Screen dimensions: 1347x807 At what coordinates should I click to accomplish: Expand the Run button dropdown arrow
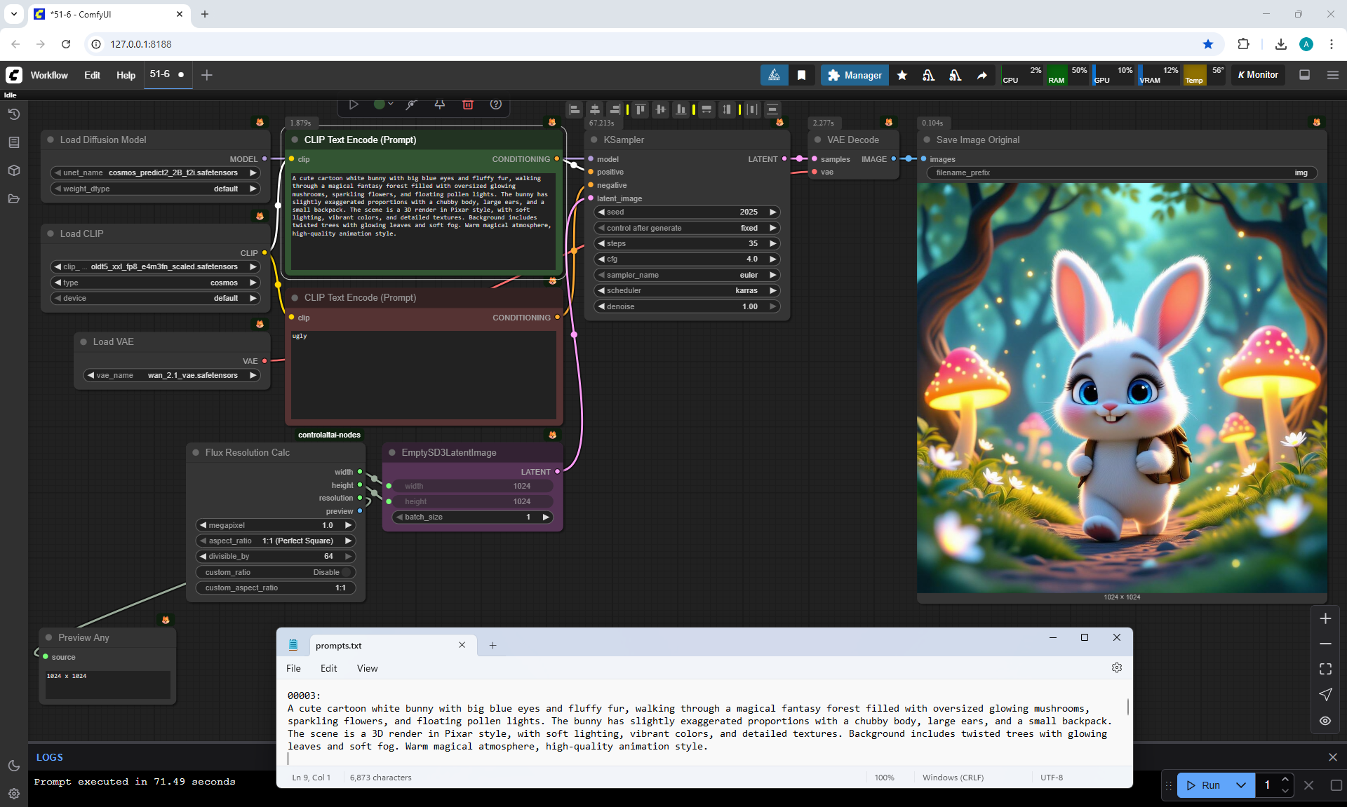1240,785
